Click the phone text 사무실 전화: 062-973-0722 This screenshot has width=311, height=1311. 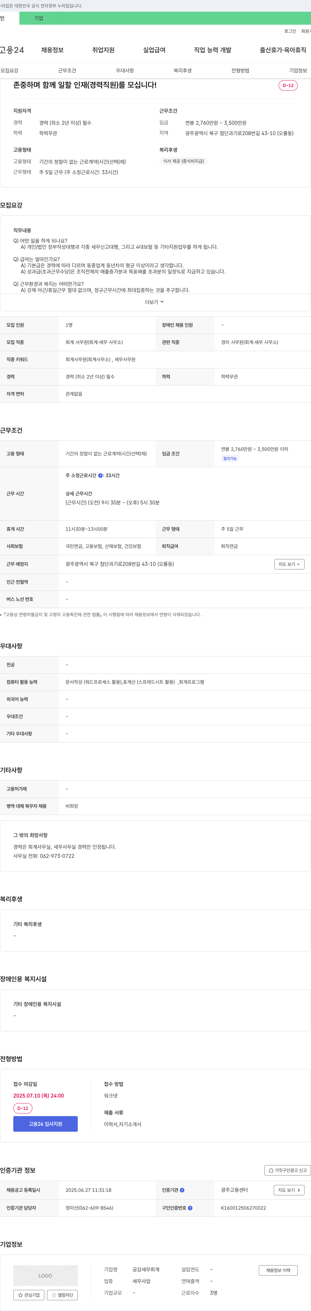[44, 856]
